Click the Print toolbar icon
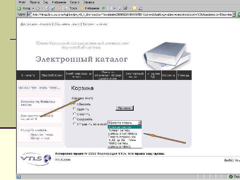 coord(119,8)
